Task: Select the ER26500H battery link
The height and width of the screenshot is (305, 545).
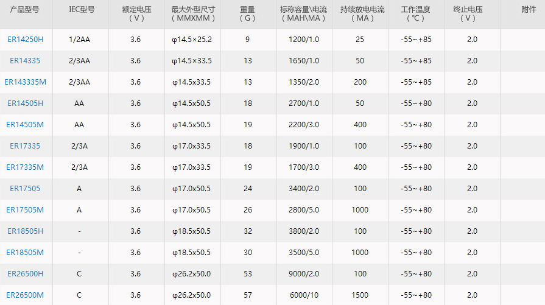Action: (26, 274)
